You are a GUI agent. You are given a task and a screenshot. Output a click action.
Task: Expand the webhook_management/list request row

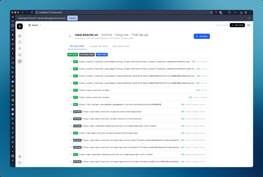click(139, 104)
